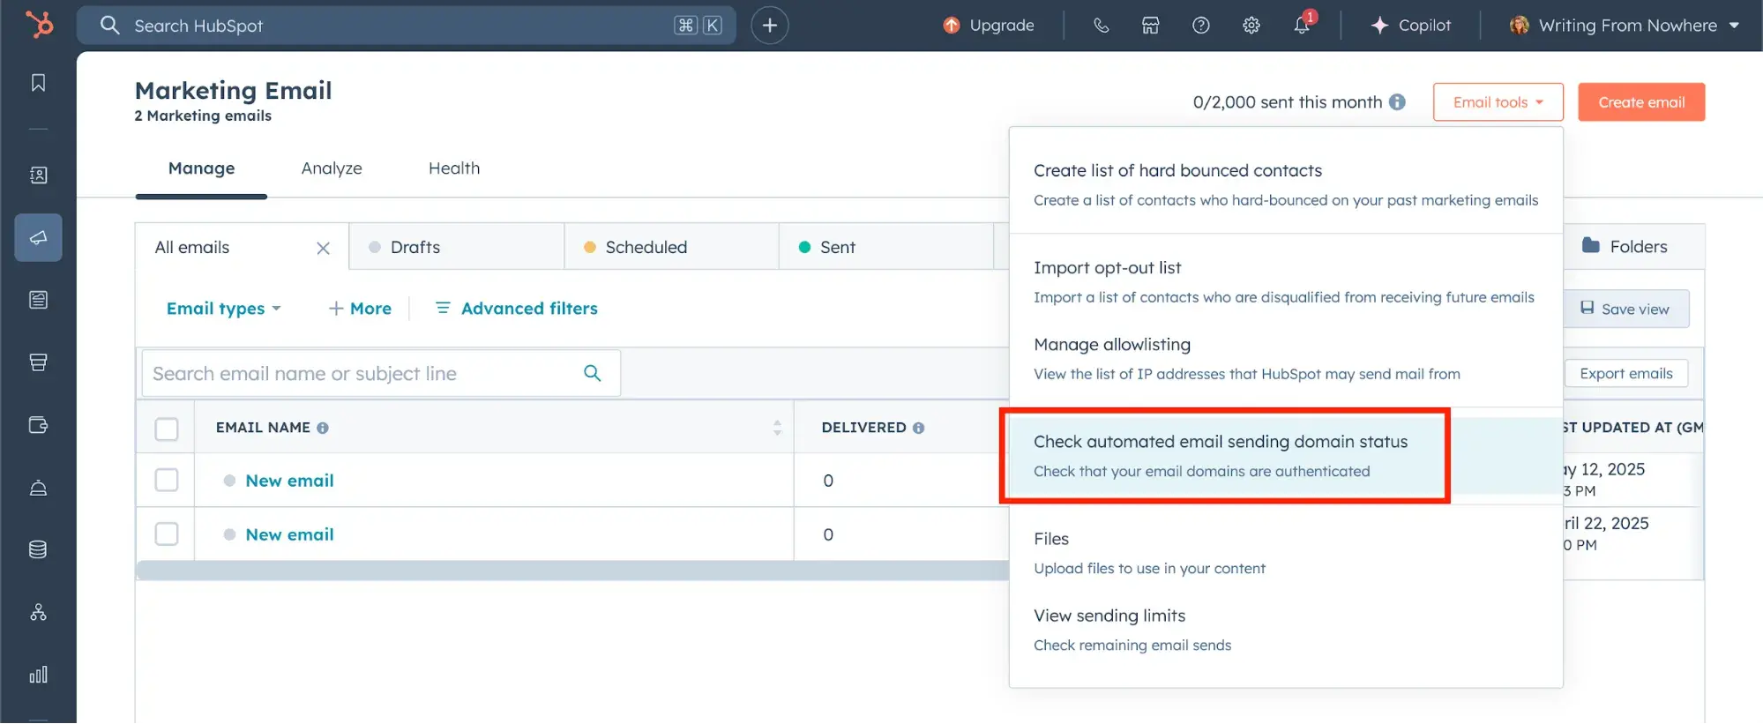The image size is (1763, 724).
Task: Open the Marketplace store icon in top bar
Action: (x=1150, y=26)
